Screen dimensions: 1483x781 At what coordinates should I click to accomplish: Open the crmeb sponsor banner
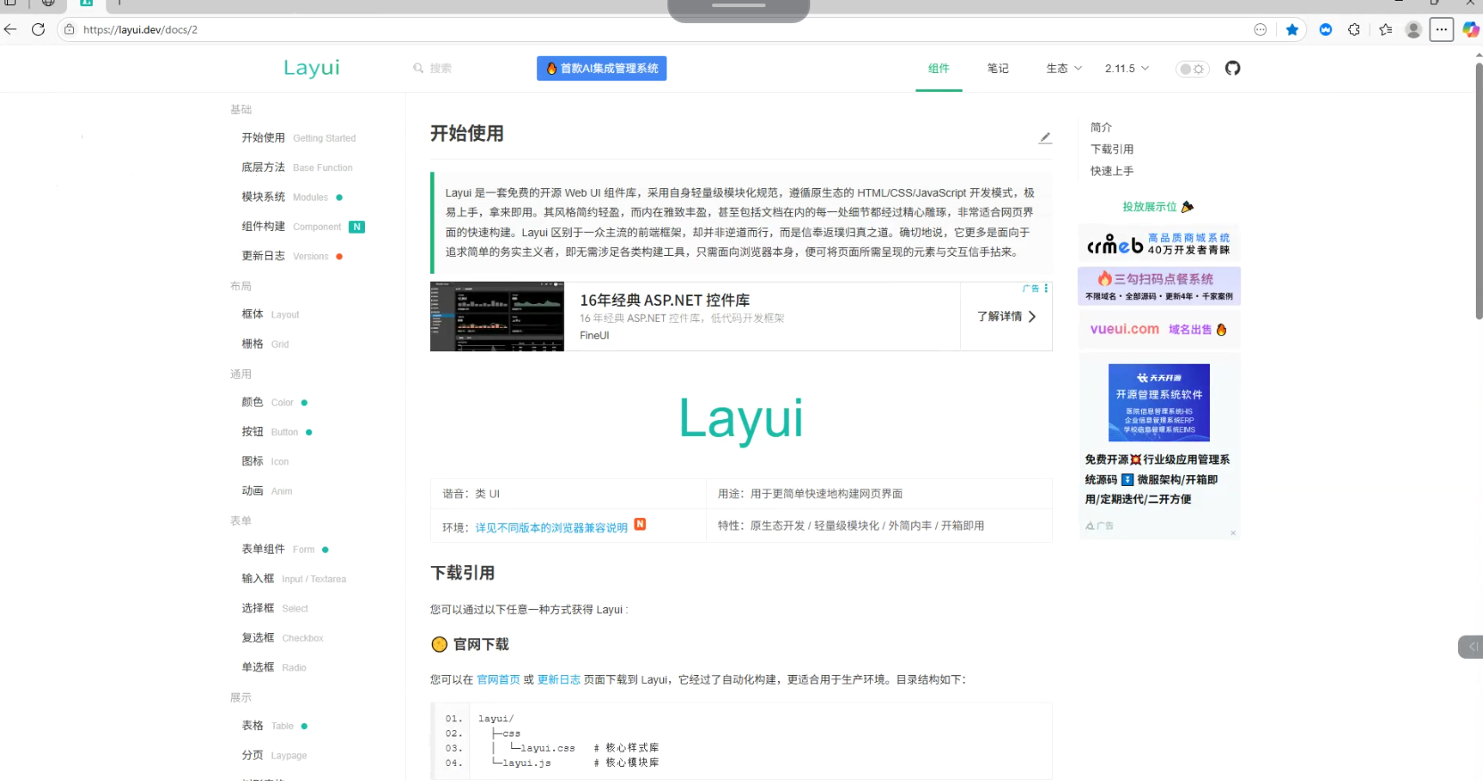(1159, 243)
